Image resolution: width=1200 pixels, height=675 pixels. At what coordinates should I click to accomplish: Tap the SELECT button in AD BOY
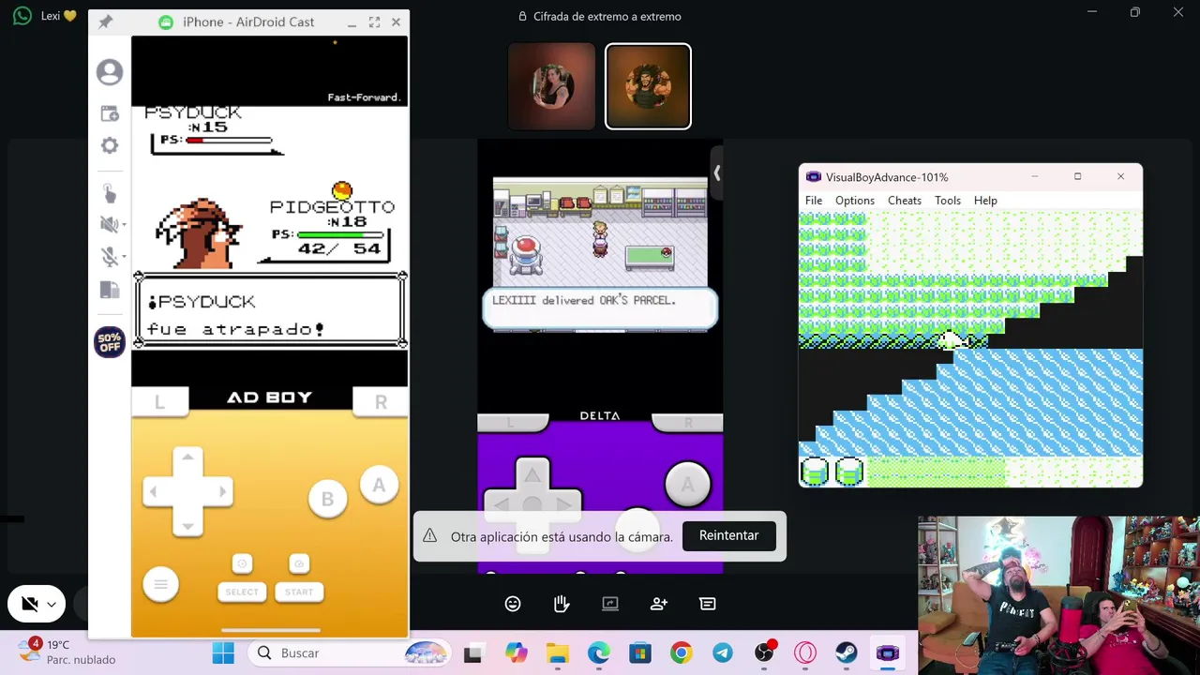click(241, 592)
